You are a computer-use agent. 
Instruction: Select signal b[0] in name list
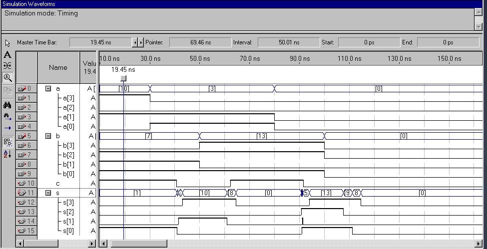coord(68,174)
